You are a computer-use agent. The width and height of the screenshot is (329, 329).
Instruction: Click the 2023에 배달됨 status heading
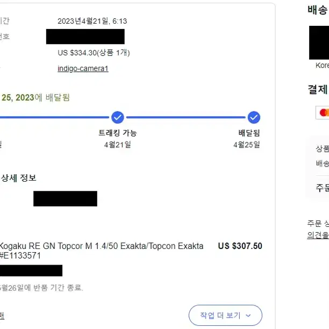click(35, 97)
